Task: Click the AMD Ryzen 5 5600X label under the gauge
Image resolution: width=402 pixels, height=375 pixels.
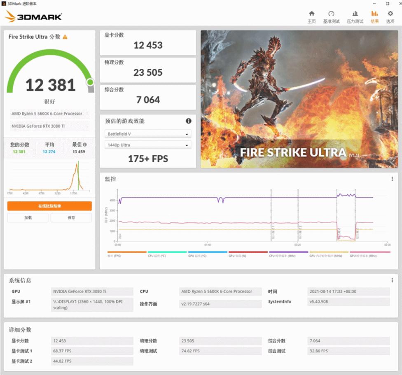Action: tap(49, 114)
